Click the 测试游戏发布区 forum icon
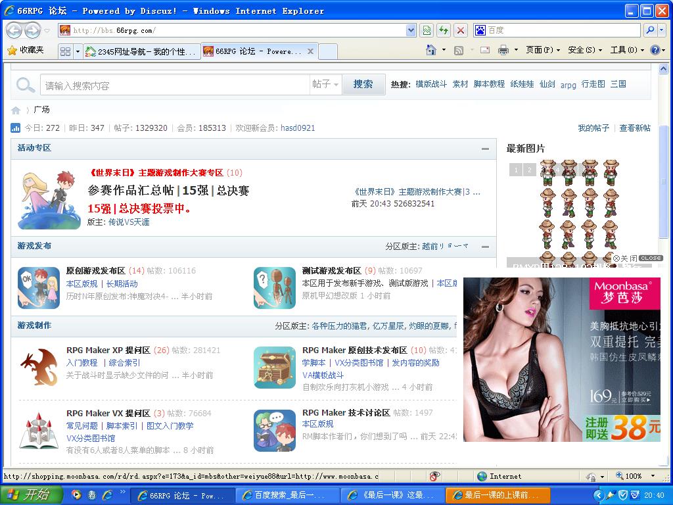Screen dimensions: 673x505 click(x=275, y=288)
